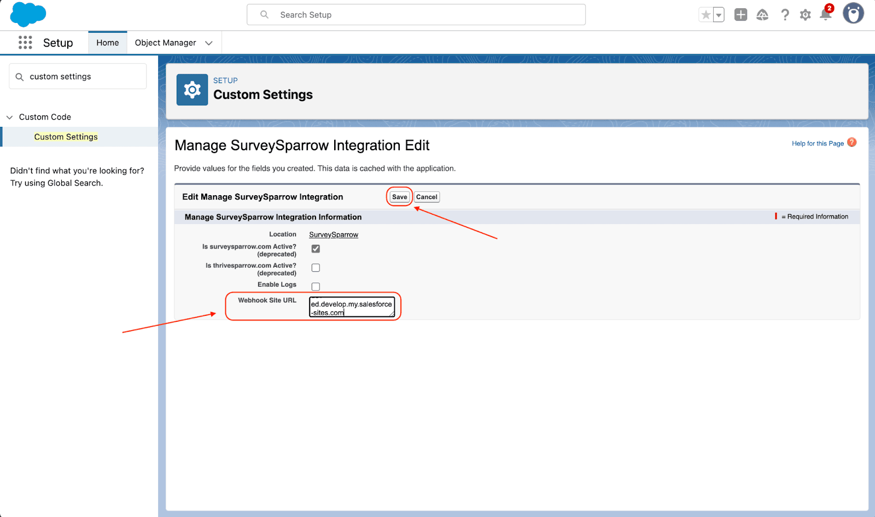Check Is thrivesparrow.com Active checkbox
The image size is (875, 517).
(x=316, y=268)
